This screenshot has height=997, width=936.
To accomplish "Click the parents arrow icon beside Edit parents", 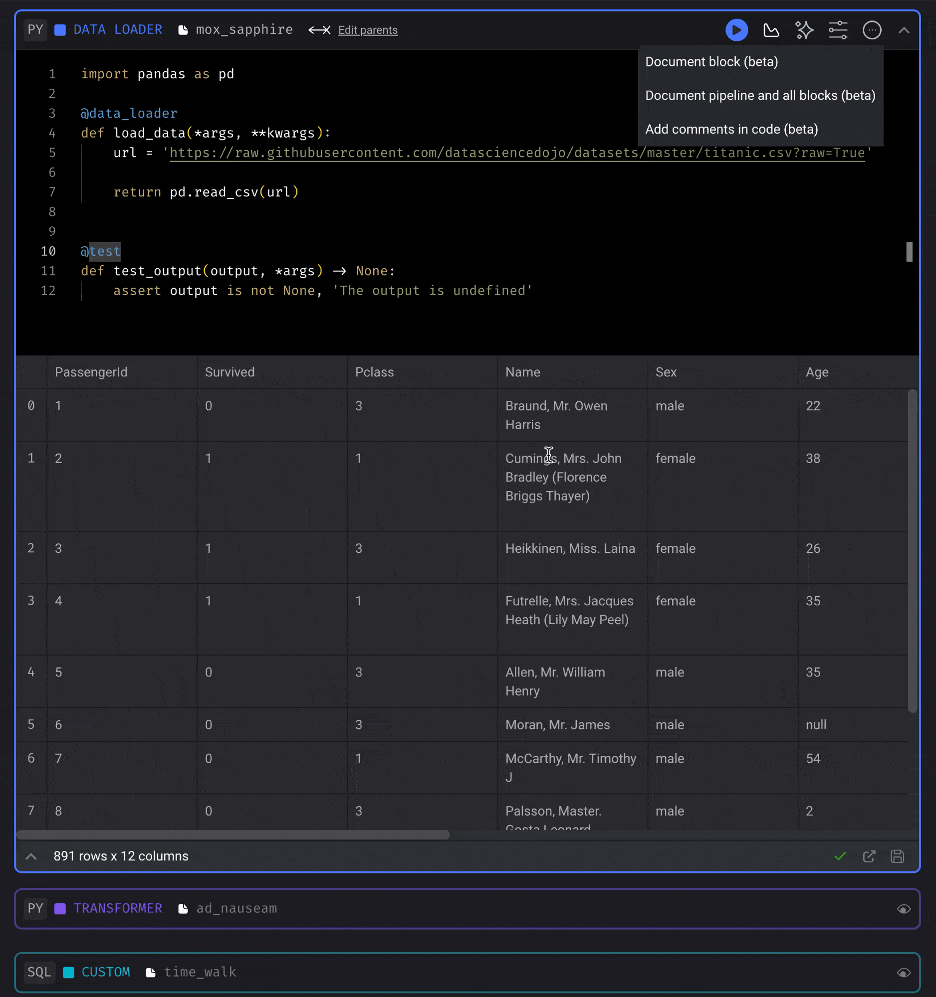I will tap(319, 30).
